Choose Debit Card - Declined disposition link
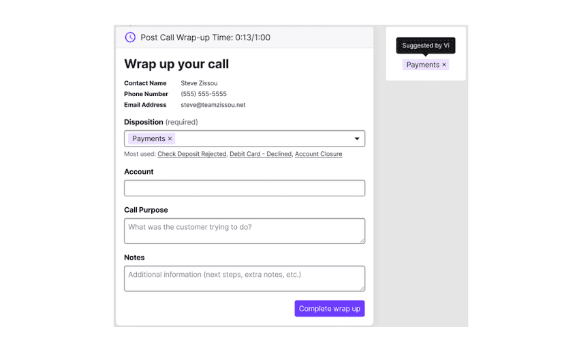 (261, 155)
